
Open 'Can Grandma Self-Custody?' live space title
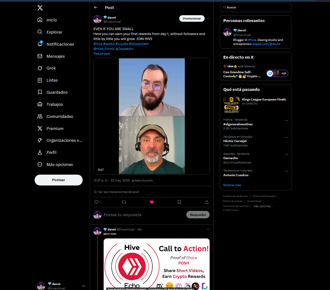242,74
